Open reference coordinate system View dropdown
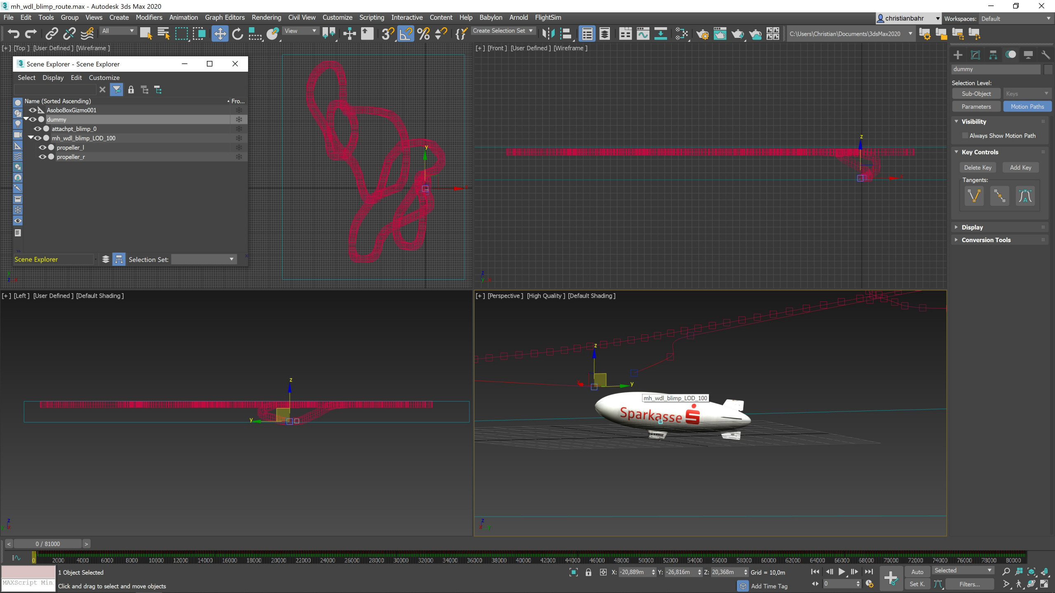The image size is (1055, 593). (x=300, y=31)
